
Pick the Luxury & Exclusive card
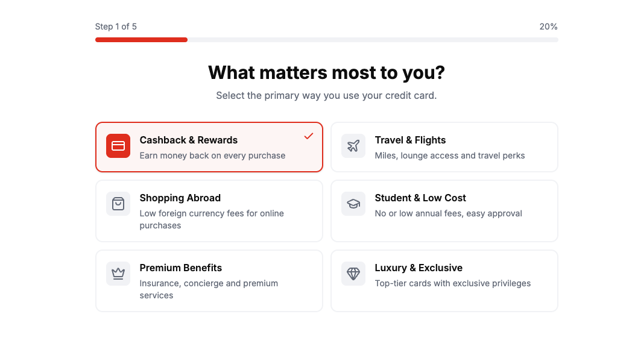(444, 280)
